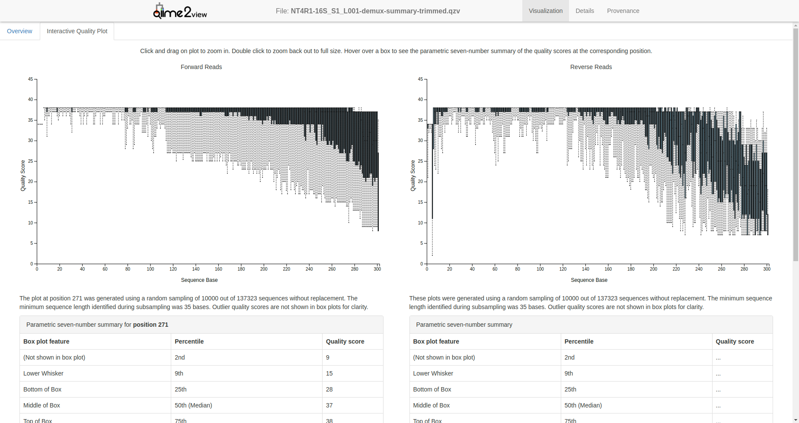Click the forward Lower Whisker row

click(43, 373)
